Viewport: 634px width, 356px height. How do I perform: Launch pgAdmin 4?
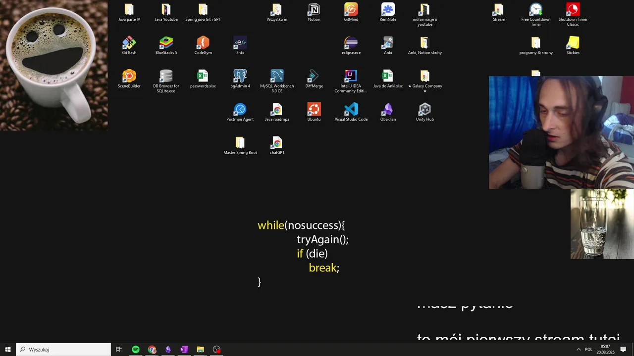[240, 79]
